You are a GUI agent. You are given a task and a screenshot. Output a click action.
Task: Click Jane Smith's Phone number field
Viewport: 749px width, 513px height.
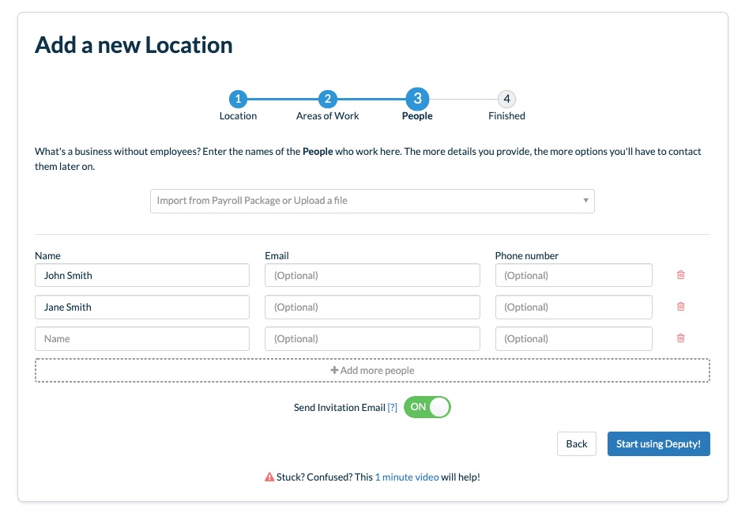click(574, 307)
